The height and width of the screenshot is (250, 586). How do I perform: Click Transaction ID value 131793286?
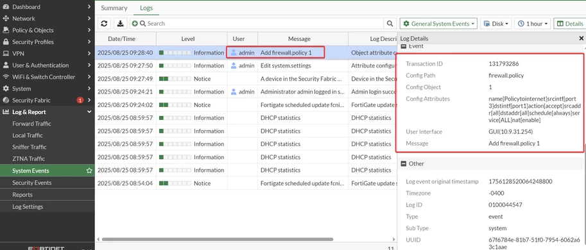tap(503, 64)
